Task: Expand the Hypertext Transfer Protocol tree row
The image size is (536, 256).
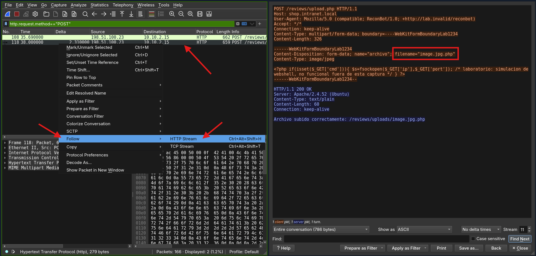Action: pos(5,163)
